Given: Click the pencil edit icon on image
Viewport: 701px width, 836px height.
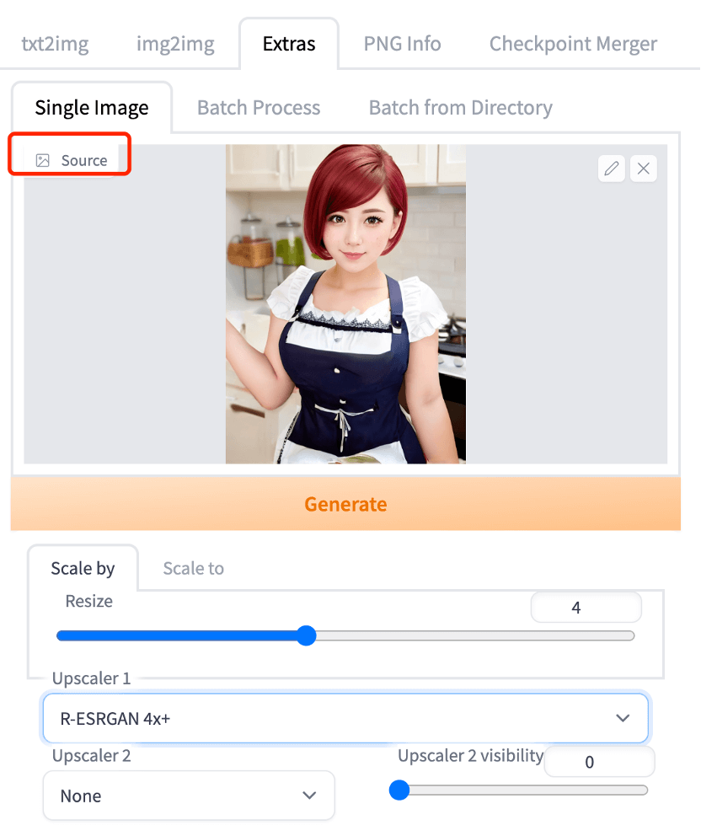Looking at the screenshot, I should tap(612, 169).
